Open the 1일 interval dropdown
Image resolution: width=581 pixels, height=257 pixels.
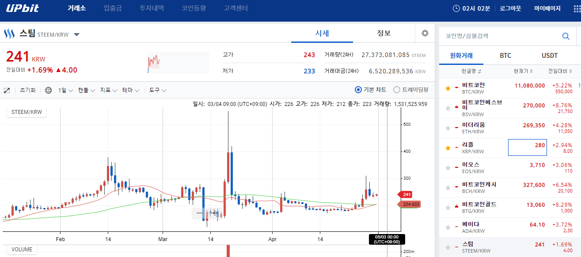(65, 90)
